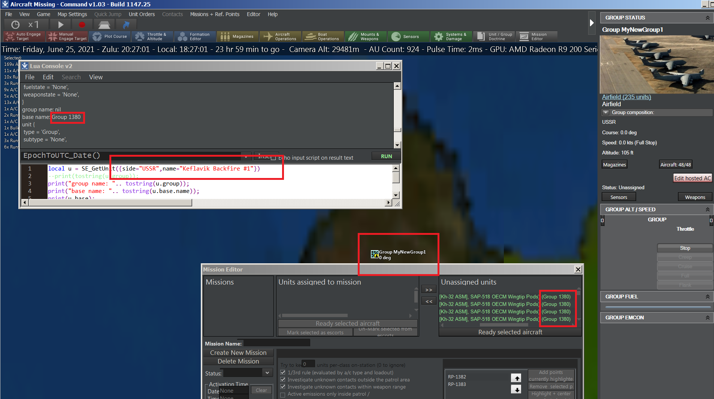Open the Mission Editor toolbar button
The width and height of the screenshot is (714, 399).
point(537,36)
